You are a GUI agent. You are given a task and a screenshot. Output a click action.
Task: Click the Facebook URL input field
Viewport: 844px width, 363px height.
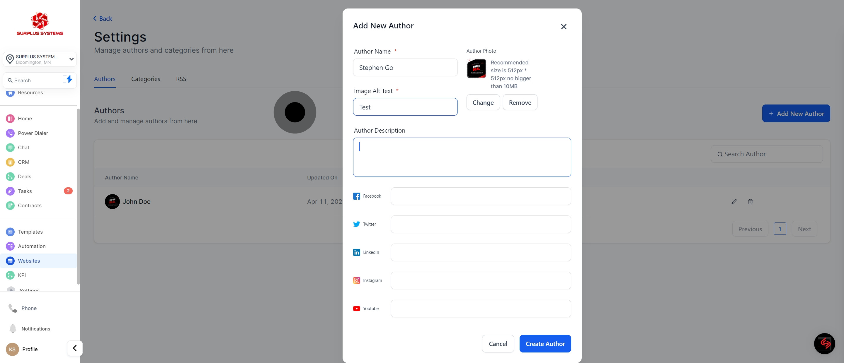[x=481, y=196]
